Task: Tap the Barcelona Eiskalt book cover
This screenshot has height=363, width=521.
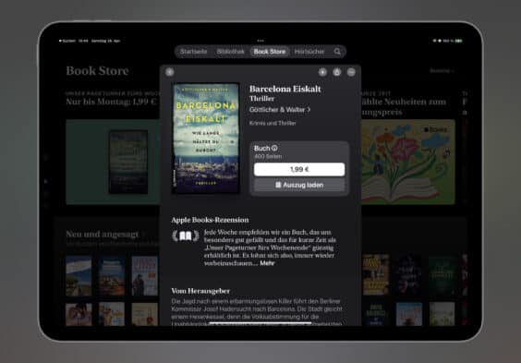Action: pos(206,139)
